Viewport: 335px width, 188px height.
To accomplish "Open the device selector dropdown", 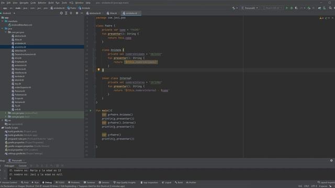I will pos(273,8).
